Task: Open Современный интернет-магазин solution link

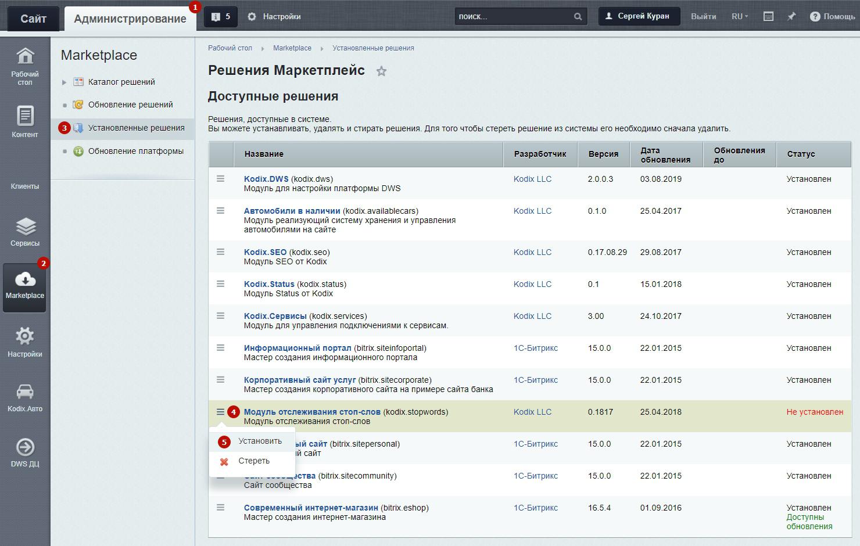Action: (311, 508)
